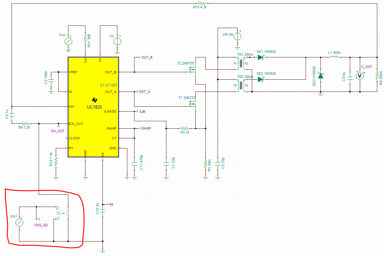
Task: Select inductor L1 800n
Action: pyautogui.click(x=334, y=57)
